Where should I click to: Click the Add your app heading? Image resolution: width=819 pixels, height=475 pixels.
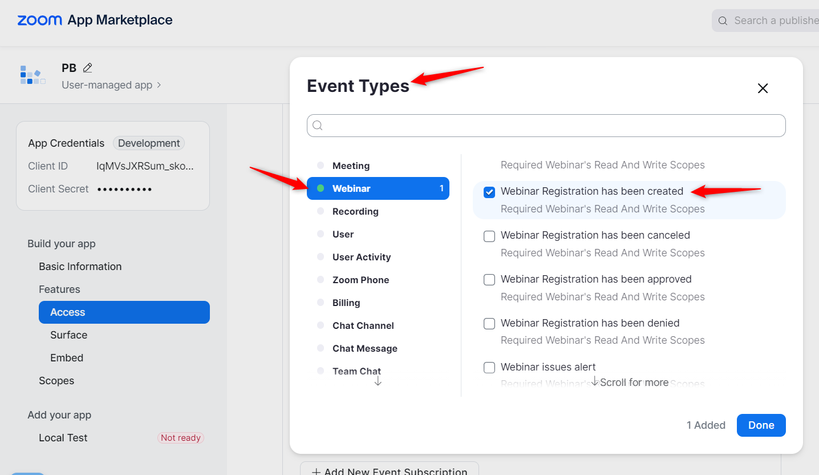pos(59,415)
